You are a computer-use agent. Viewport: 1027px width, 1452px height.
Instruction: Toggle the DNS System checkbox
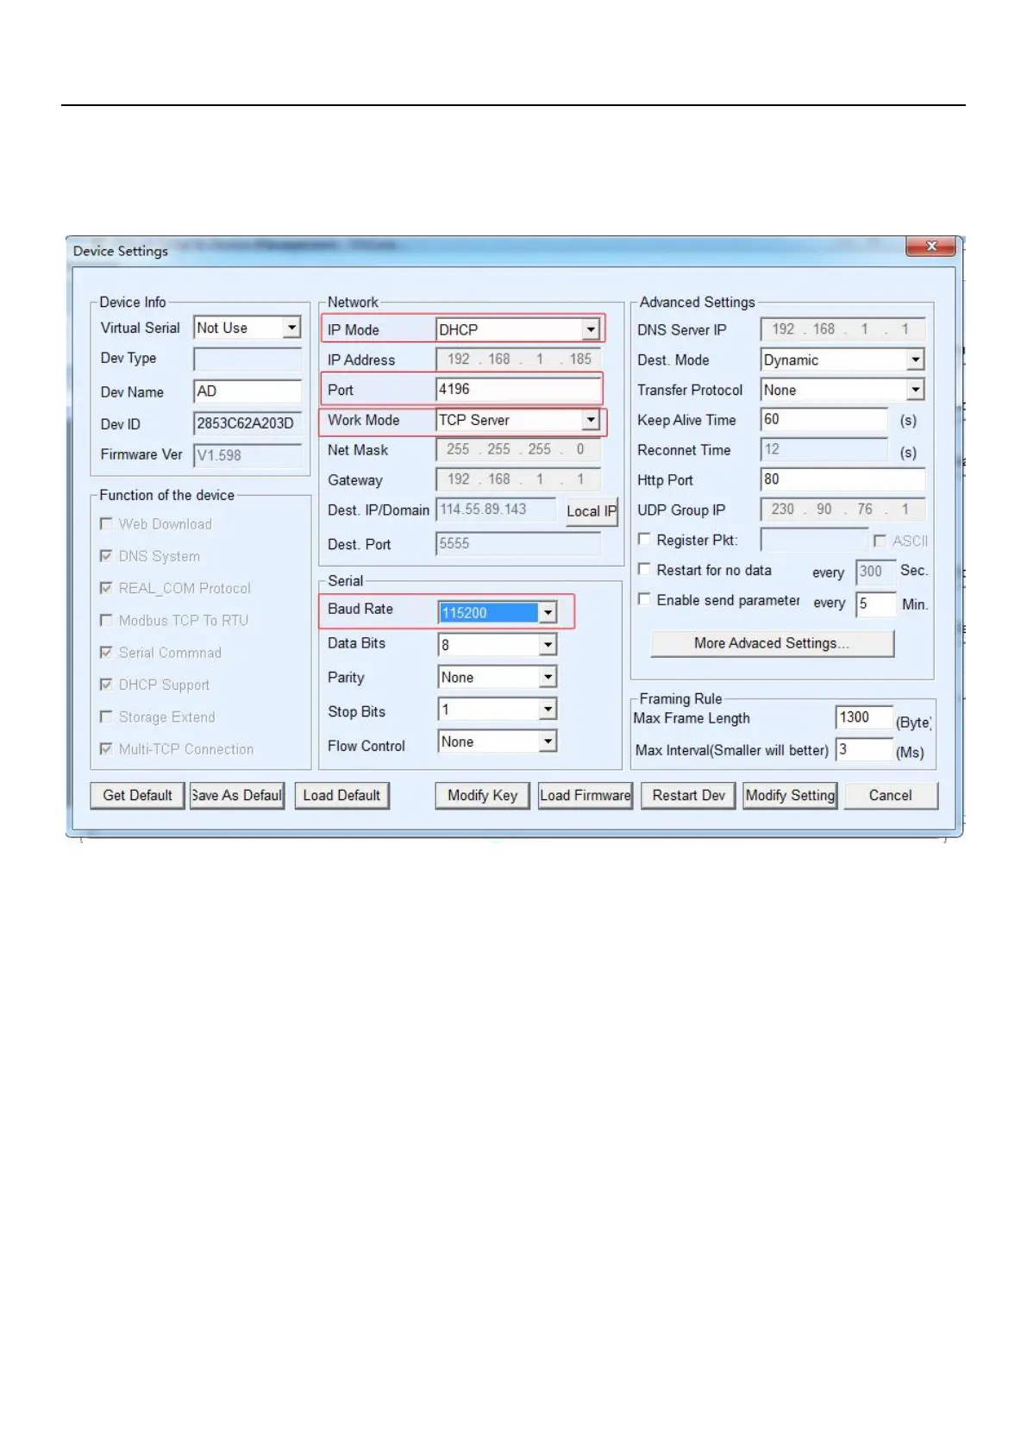click(106, 556)
